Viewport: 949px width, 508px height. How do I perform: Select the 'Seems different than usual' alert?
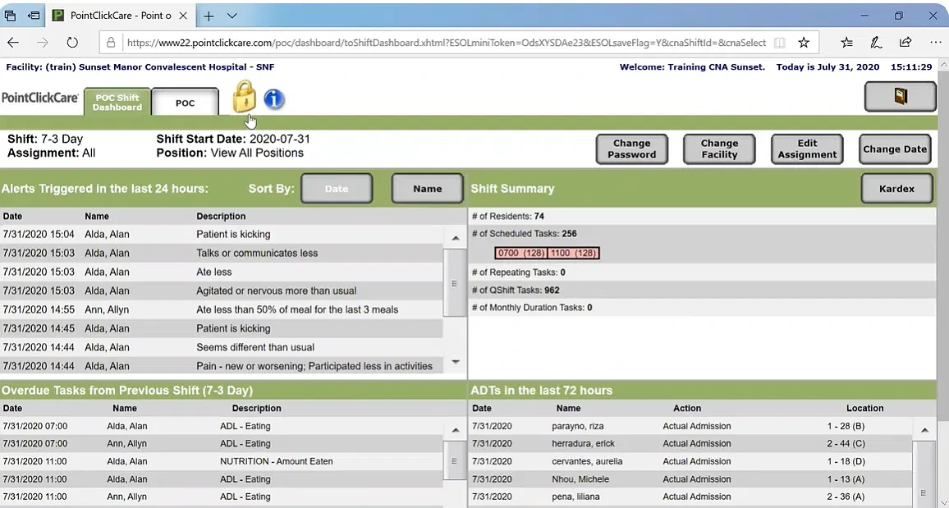click(222, 347)
